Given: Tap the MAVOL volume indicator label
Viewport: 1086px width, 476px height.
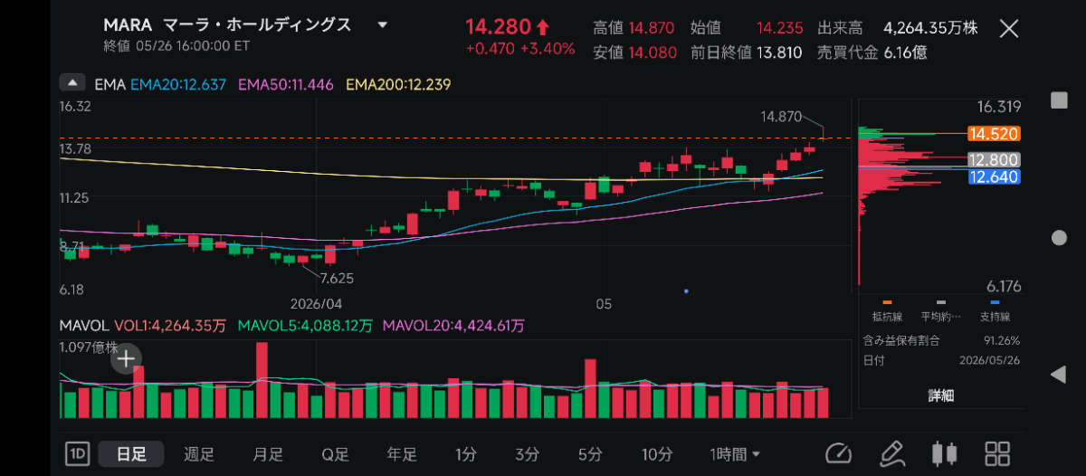Looking at the screenshot, I should click(83, 325).
